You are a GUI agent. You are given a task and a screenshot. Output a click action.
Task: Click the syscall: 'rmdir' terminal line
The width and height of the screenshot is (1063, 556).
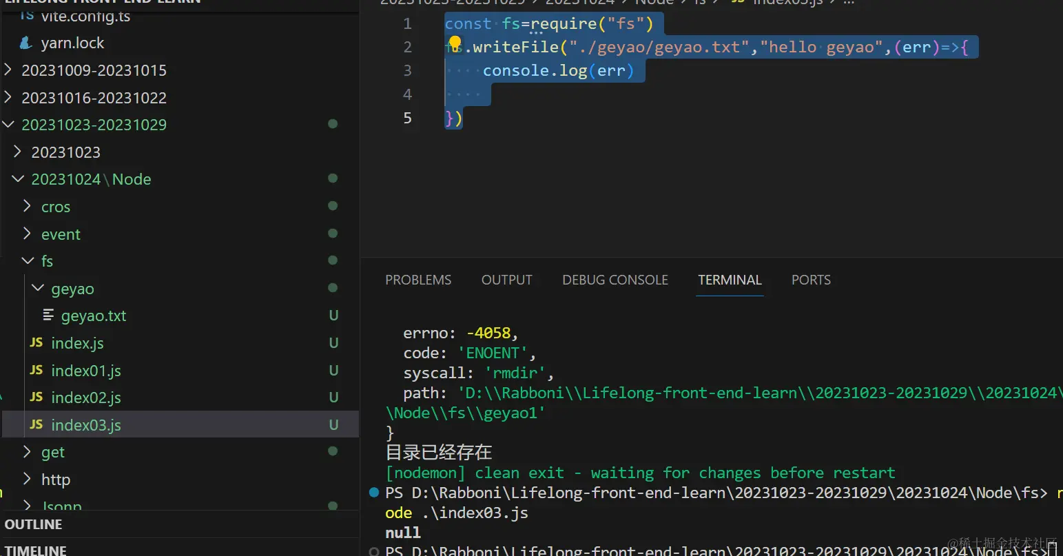pyautogui.click(x=478, y=373)
